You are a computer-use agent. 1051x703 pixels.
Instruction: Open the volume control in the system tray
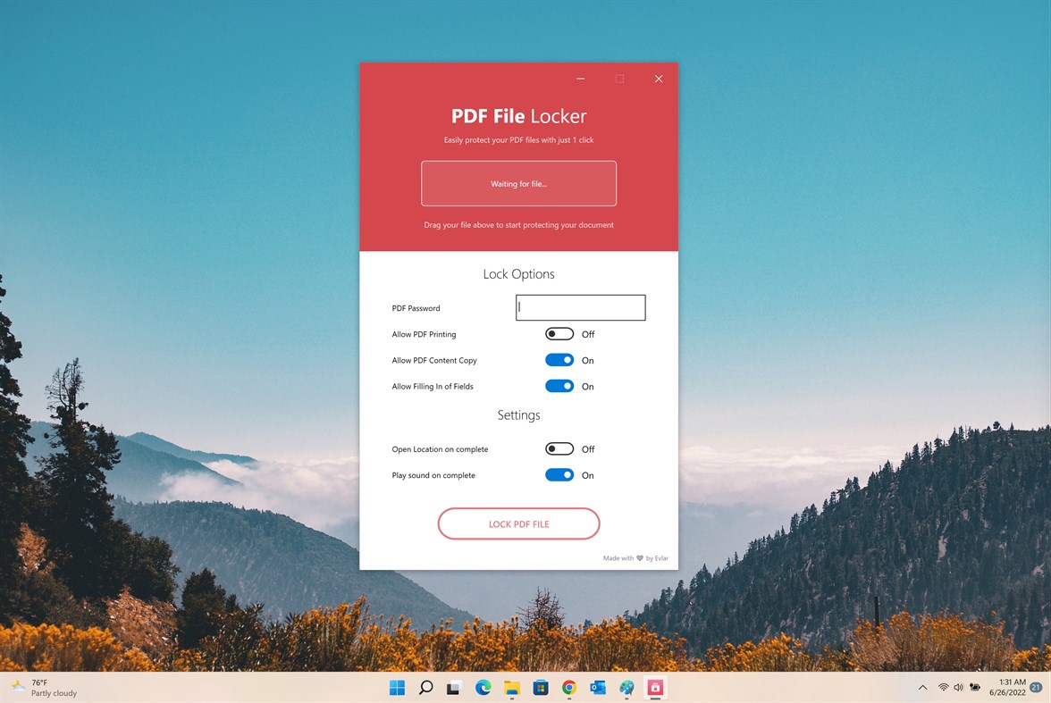click(x=958, y=688)
